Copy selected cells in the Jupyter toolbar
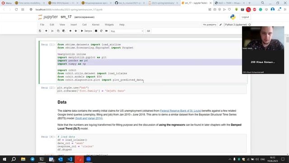Image resolution: width=289 pixels, height=163 pixels. click(x=58, y=31)
